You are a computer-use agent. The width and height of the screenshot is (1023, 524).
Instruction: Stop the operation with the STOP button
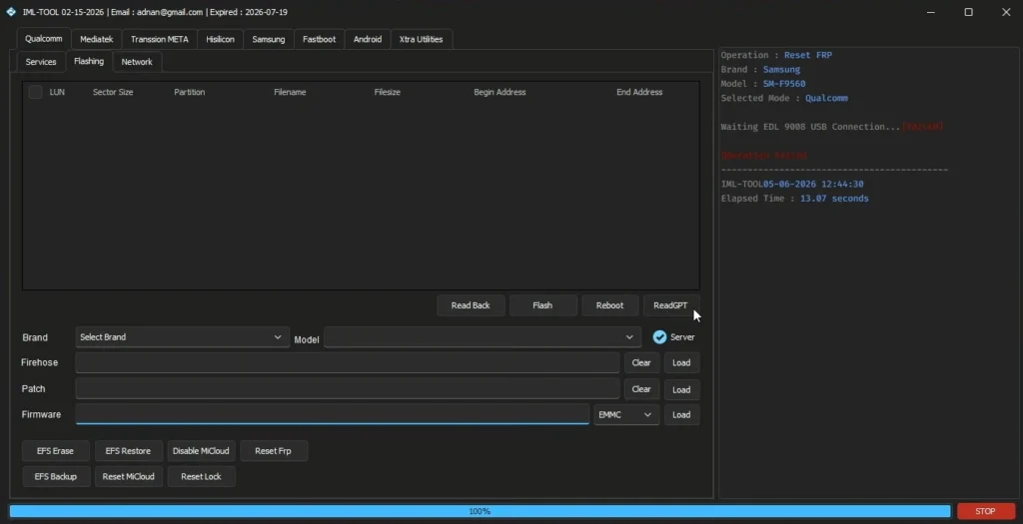pos(985,511)
